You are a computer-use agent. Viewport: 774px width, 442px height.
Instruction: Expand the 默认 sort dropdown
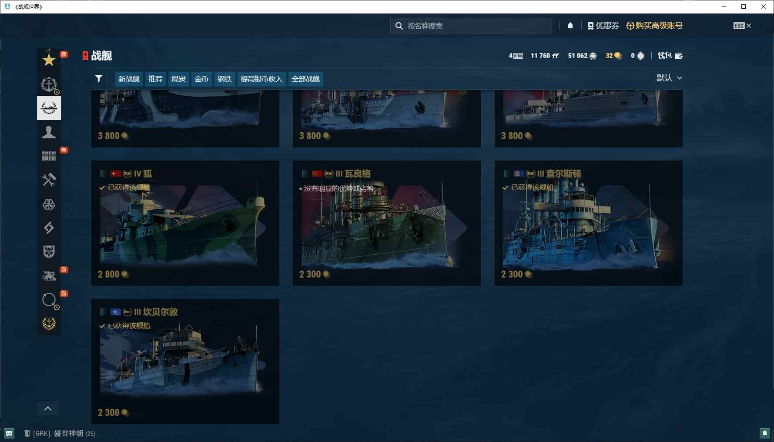(x=669, y=78)
